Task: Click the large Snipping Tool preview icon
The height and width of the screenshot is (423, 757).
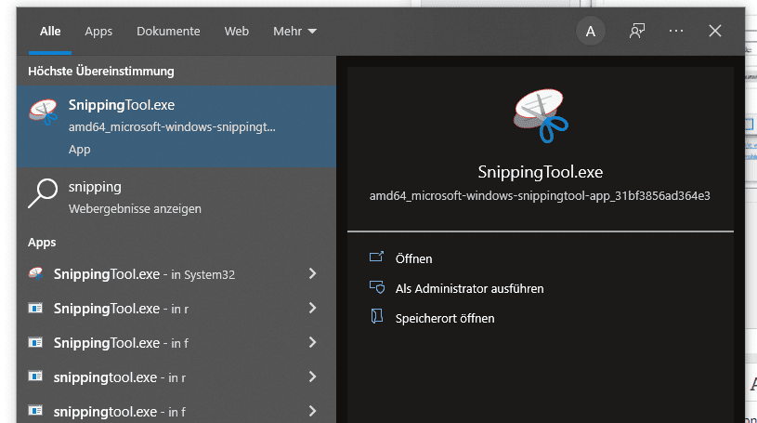Action: click(x=541, y=116)
